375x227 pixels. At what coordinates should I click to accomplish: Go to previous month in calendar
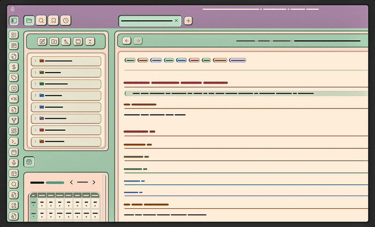(71, 183)
